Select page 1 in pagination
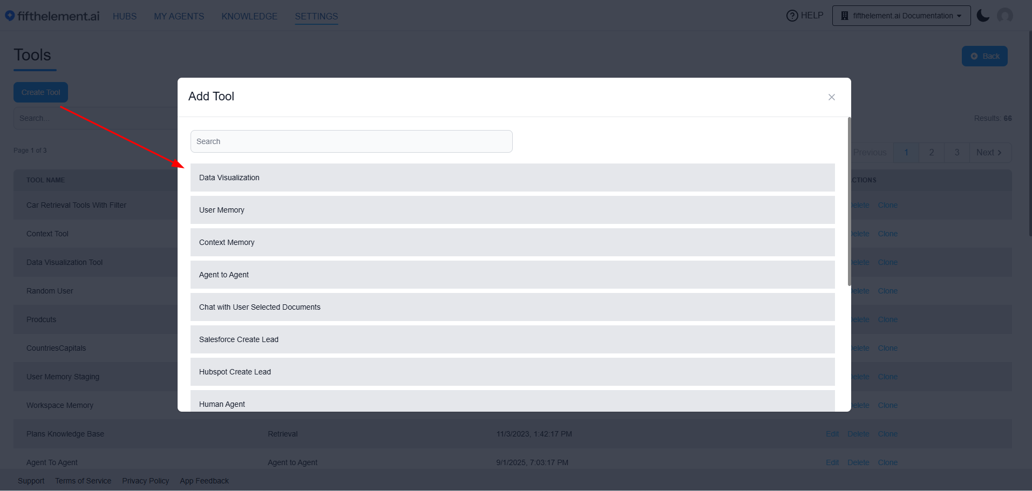Image resolution: width=1032 pixels, height=491 pixels. [906, 153]
